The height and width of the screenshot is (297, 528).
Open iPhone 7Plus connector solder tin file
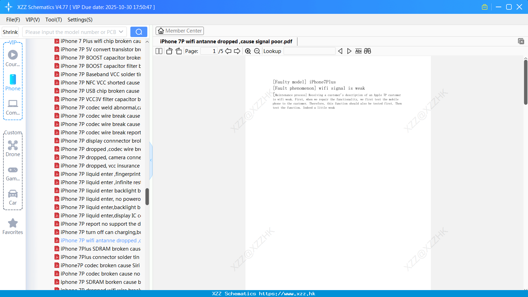[x=97, y=257]
